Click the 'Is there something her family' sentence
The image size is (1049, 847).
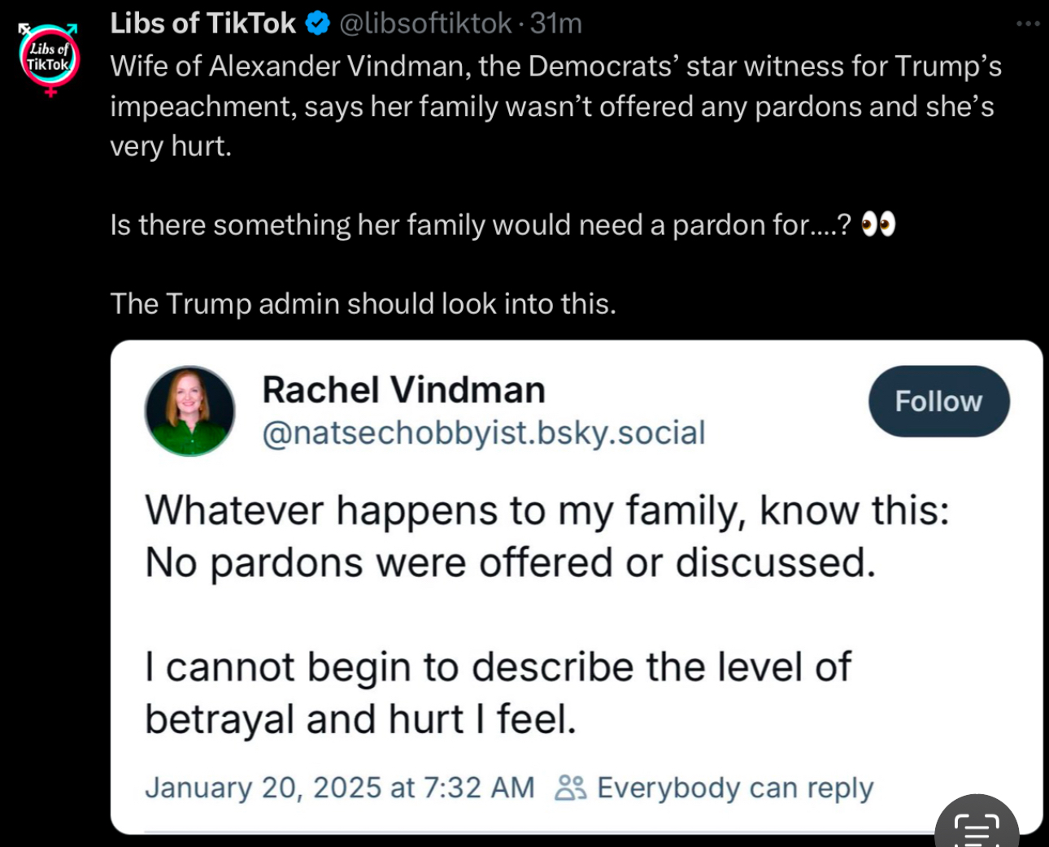point(481,224)
